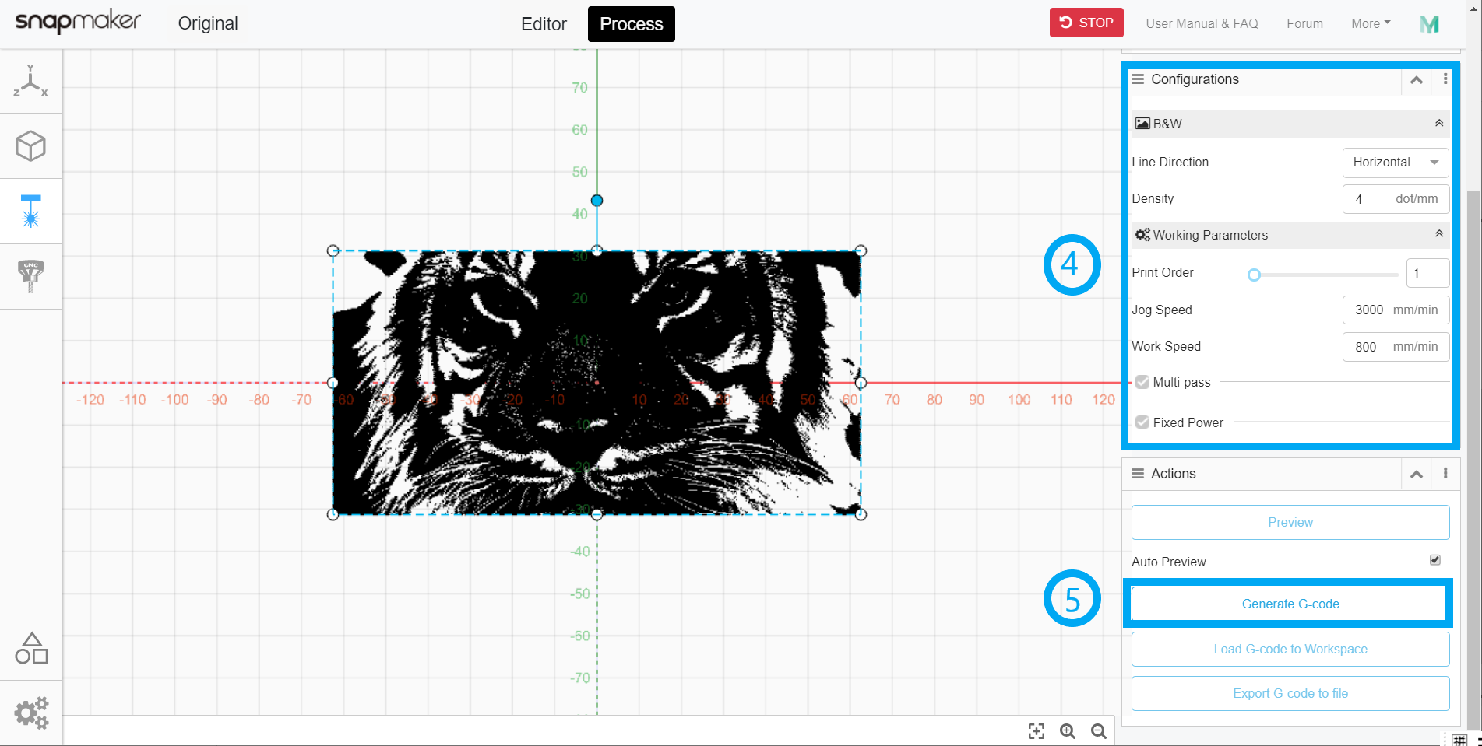Open sidebar Settings with the gears icon
This screenshot has width=1482, height=746.
[30, 713]
